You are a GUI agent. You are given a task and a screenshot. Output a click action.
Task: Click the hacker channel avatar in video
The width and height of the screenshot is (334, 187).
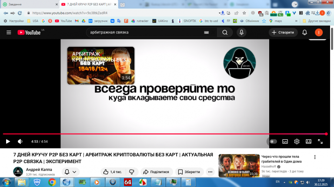tap(240, 62)
